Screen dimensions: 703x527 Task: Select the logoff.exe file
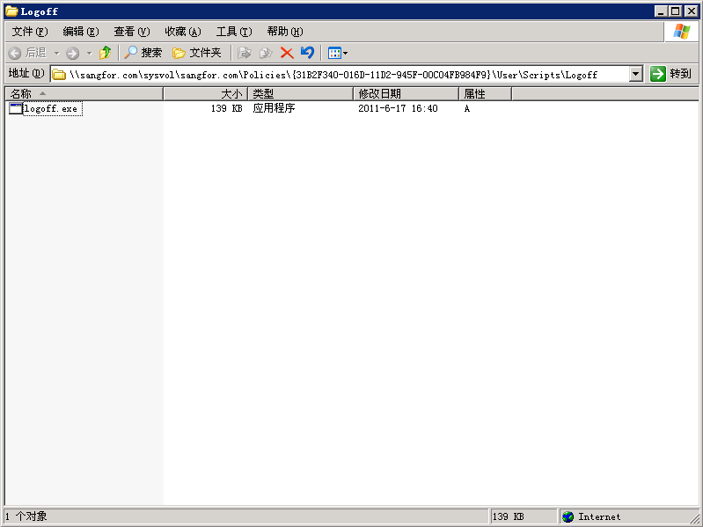[51, 109]
